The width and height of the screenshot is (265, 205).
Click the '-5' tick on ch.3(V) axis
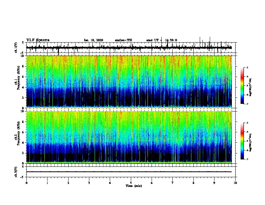[x=22, y=177]
